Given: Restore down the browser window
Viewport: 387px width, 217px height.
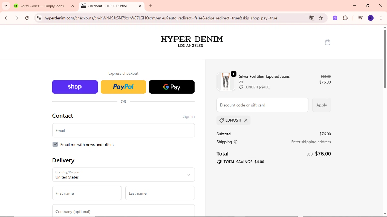Looking at the screenshot, I should click(x=368, y=6).
